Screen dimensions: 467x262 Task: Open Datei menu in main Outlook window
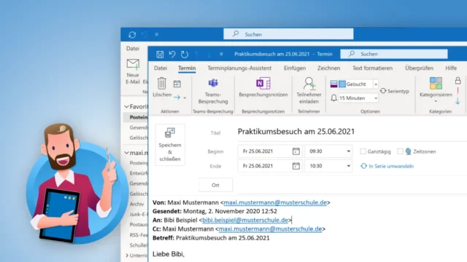pos(133,49)
